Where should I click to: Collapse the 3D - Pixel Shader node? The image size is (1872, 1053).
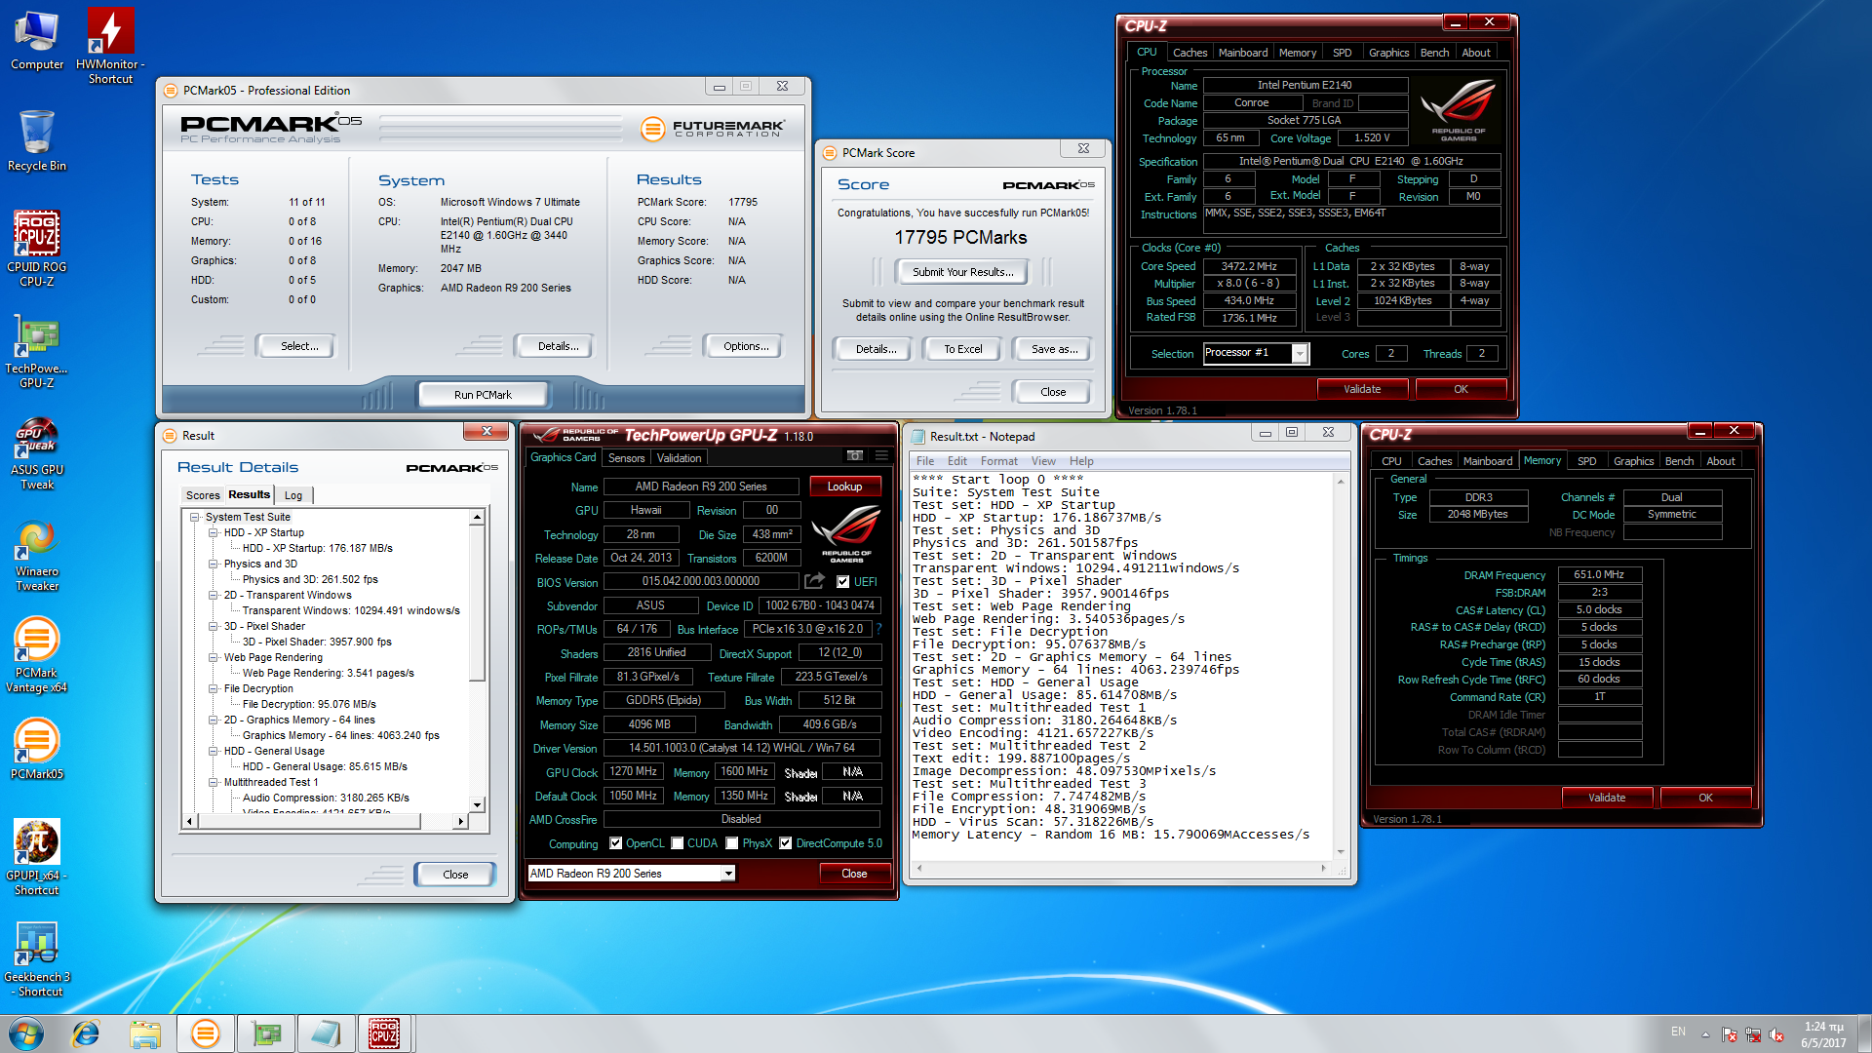(214, 627)
